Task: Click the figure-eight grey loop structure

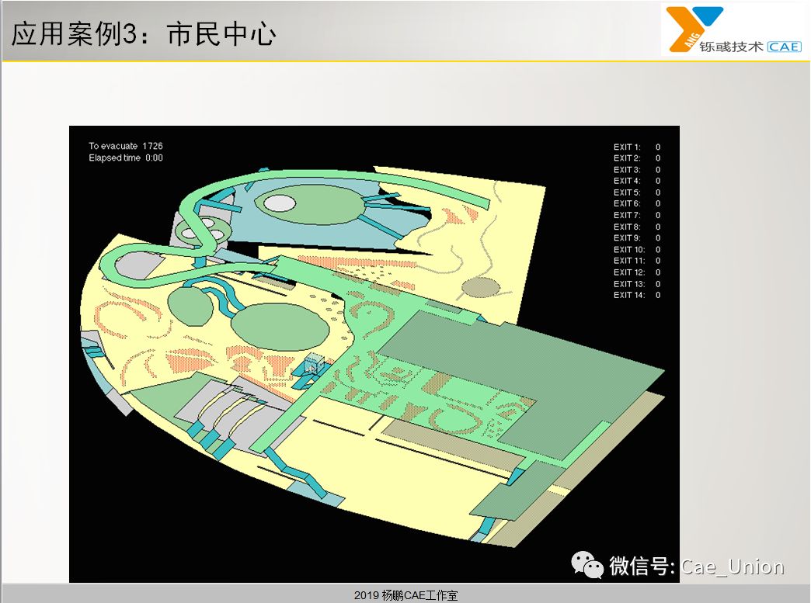Action: [204, 230]
